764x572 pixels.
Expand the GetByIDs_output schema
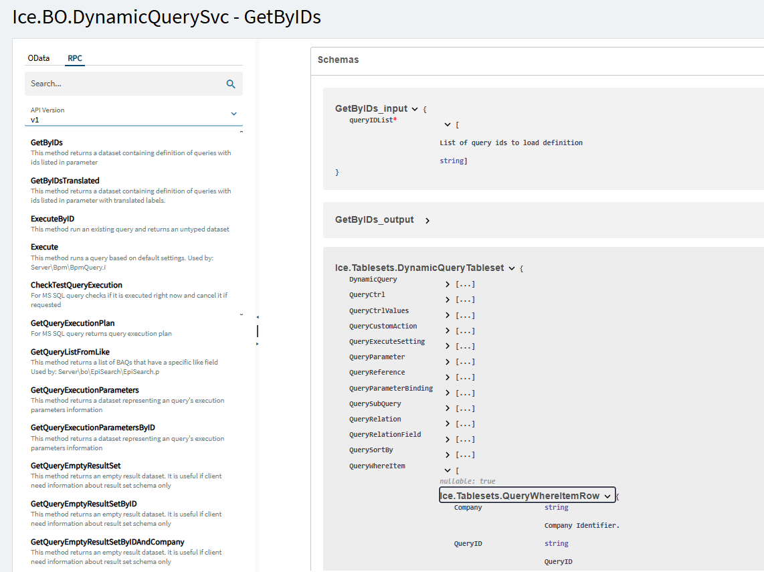(x=427, y=220)
